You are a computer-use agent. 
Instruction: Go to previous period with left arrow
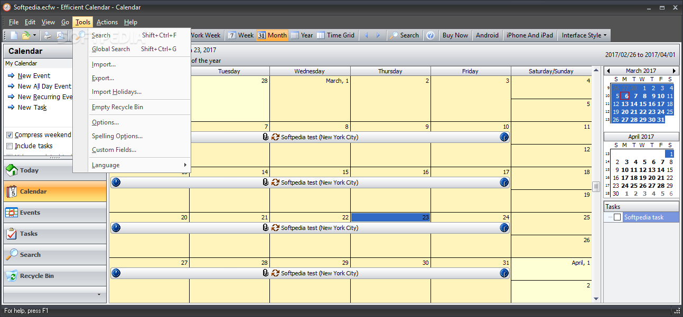click(x=367, y=35)
